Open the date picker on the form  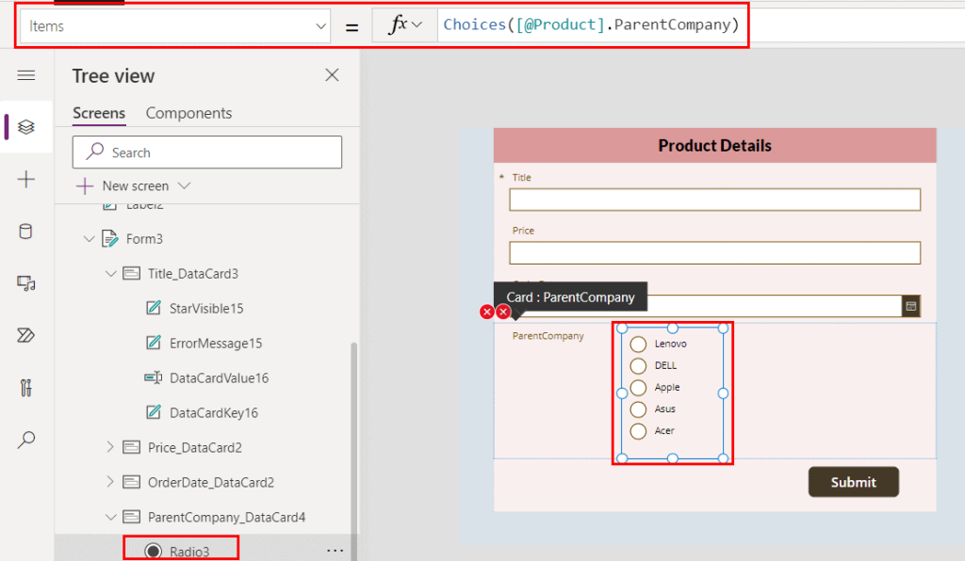[x=911, y=306]
